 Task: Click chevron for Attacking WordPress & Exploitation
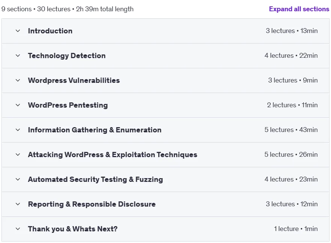18,154
